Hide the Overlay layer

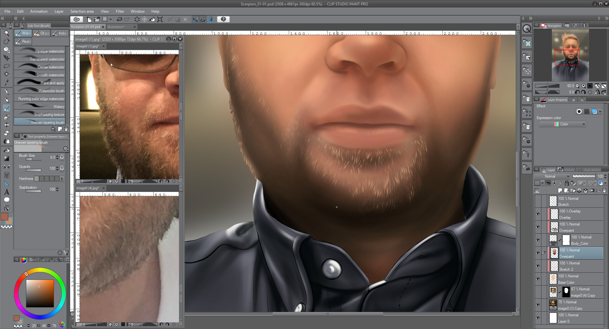click(x=538, y=214)
